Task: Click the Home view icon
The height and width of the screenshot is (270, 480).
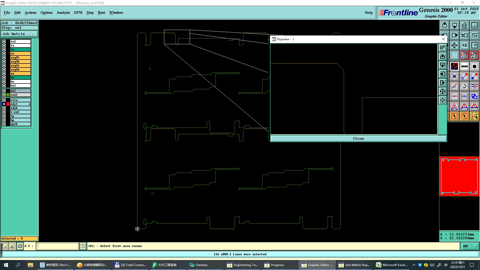Action: point(464,25)
